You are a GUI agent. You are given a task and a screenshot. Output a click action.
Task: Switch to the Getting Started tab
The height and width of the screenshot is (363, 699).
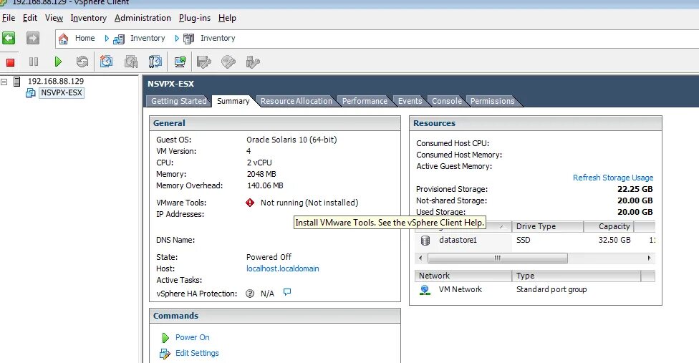179,101
